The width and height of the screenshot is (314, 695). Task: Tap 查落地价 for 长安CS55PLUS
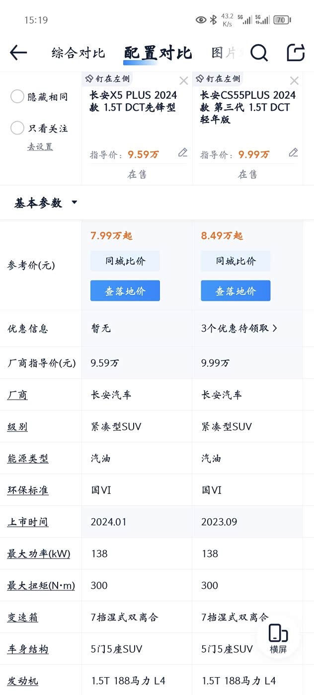pyautogui.click(x=235, y=291)
